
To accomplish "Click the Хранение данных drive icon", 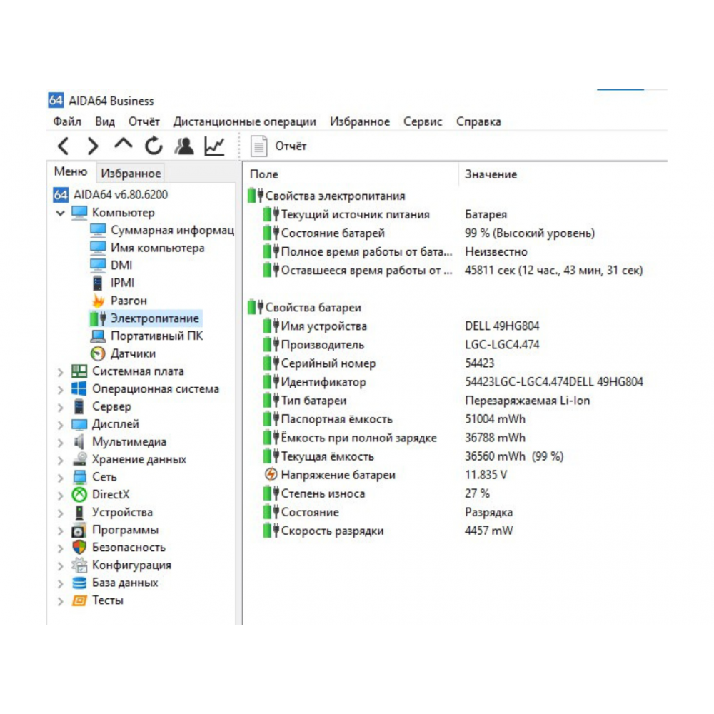I will pos(79,459).
